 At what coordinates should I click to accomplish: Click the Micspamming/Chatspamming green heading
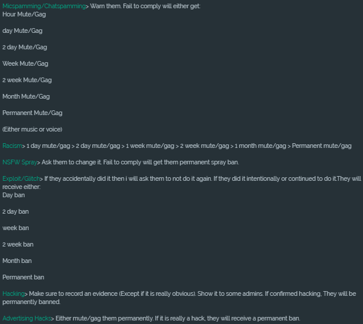click(44, 6)
